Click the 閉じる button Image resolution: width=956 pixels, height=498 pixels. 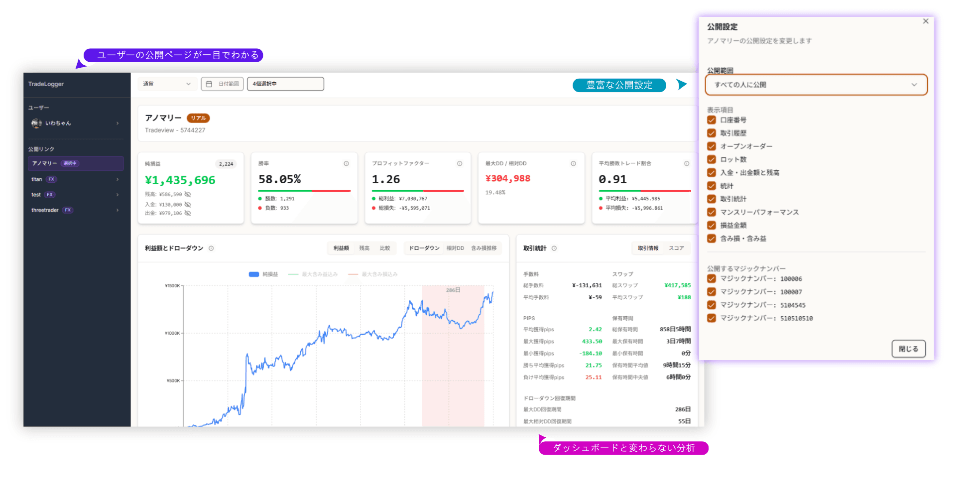[908, 349]
